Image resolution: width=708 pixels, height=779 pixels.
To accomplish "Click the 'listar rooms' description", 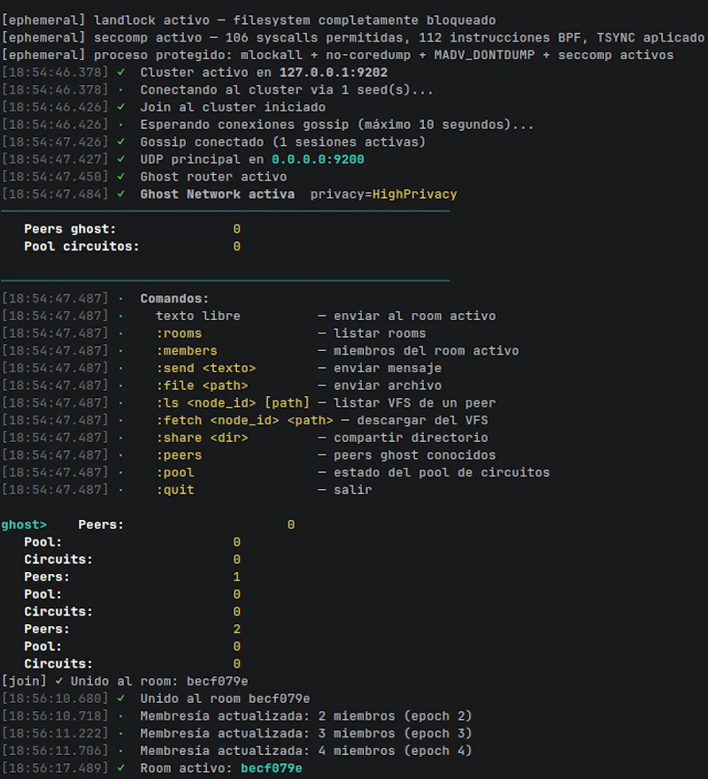I will click(380, 333).
